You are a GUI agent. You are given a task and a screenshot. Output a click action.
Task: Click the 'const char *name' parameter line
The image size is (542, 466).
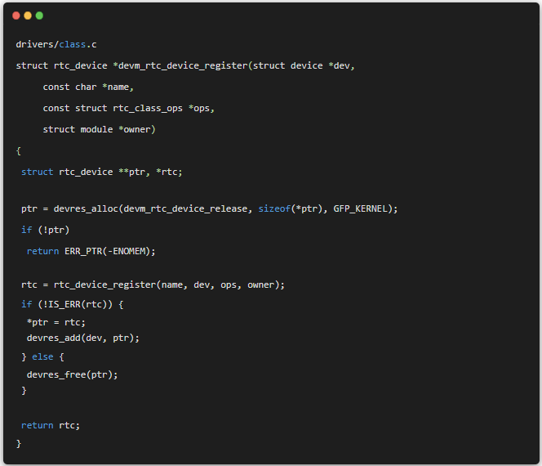click(x=88, y=87)
